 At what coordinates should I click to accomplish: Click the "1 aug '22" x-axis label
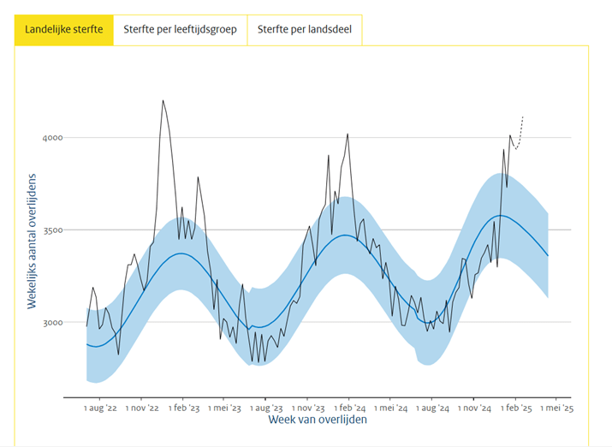[x=100, y=409]
